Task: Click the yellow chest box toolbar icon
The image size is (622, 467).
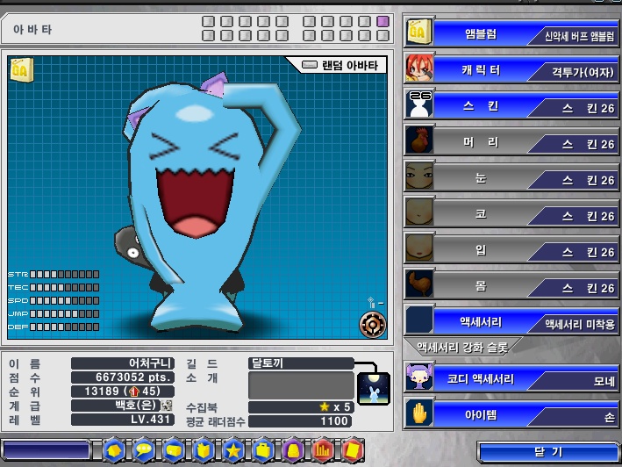Action: (174, 450)
